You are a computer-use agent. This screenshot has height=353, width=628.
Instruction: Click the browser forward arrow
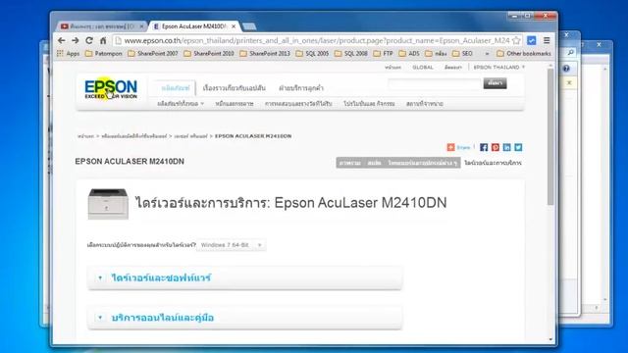(x=76, y=40)
